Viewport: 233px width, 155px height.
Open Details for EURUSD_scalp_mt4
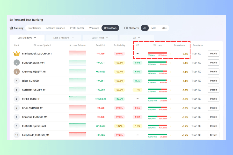point(214,63)
